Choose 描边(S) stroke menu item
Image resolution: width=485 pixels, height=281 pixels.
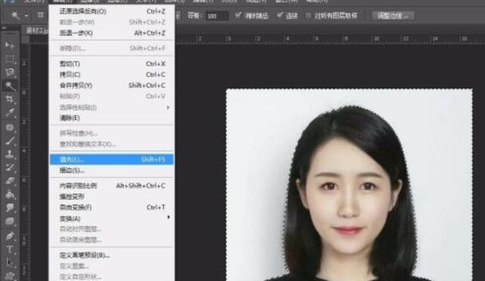tap(112, 170)
